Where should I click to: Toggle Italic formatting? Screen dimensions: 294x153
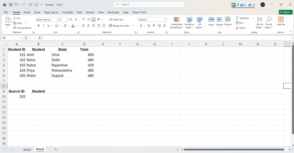tap(44, 26)
